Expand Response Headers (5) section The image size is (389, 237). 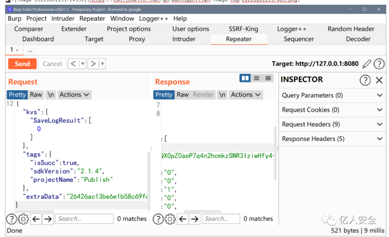(x=332, y=139)
